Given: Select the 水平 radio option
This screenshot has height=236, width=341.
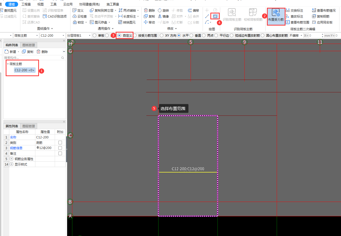Looking at the screenshot, I should 179,35.
